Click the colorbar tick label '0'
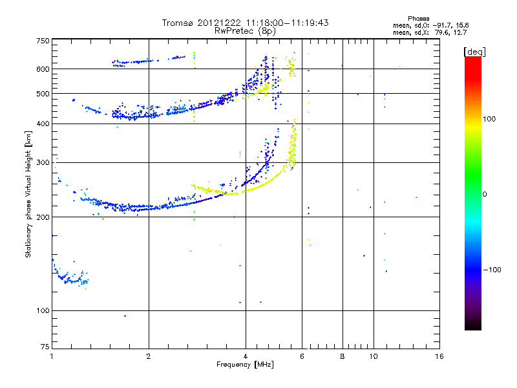The height and width of the screenshot is (388, 517). tap(485, 194)
